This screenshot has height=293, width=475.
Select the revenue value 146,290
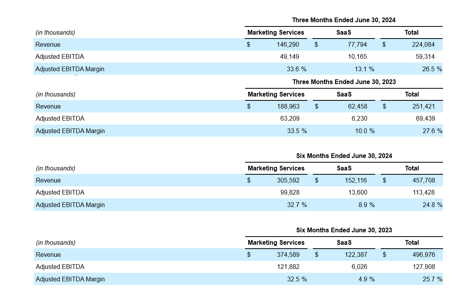[x=288, y=45]
